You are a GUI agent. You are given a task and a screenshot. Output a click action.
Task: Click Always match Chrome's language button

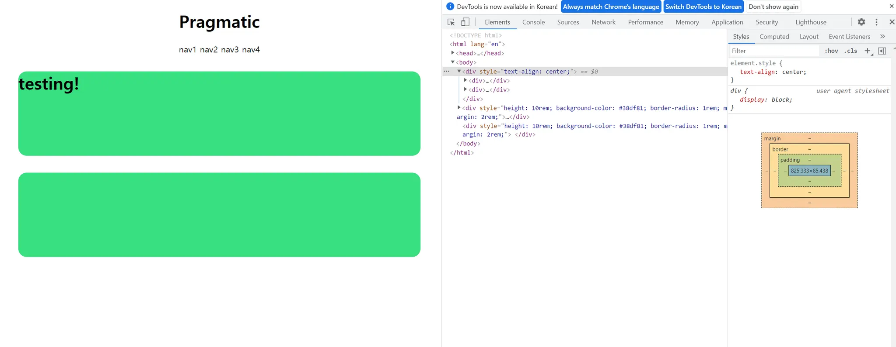click(611, 7)
